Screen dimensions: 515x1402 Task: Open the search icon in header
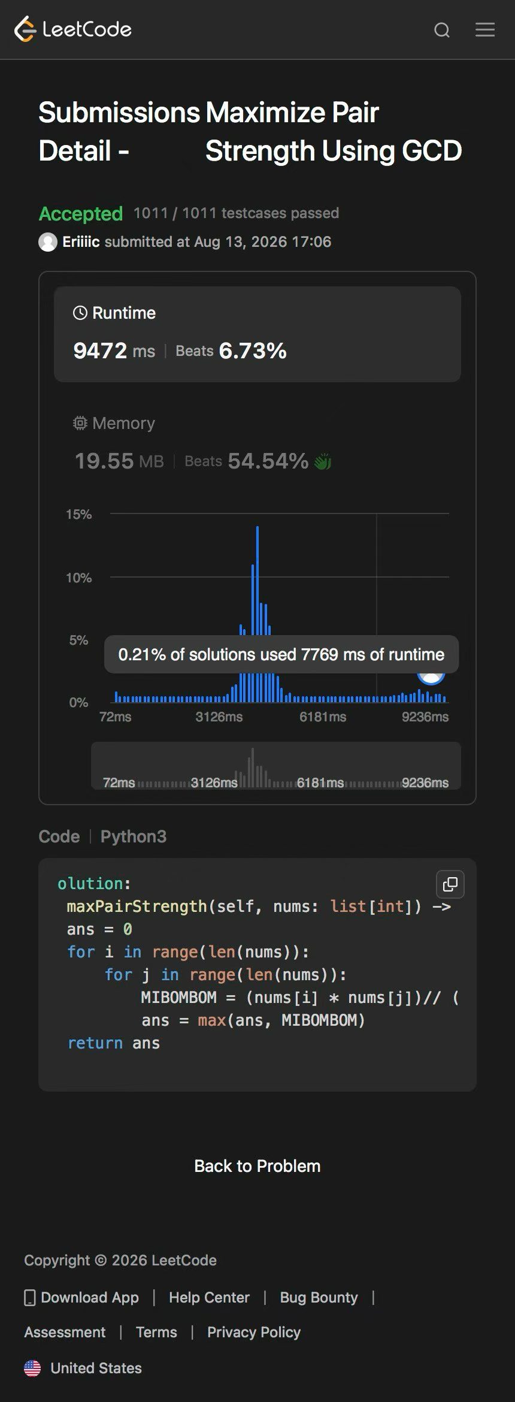(x=442, y=30)
